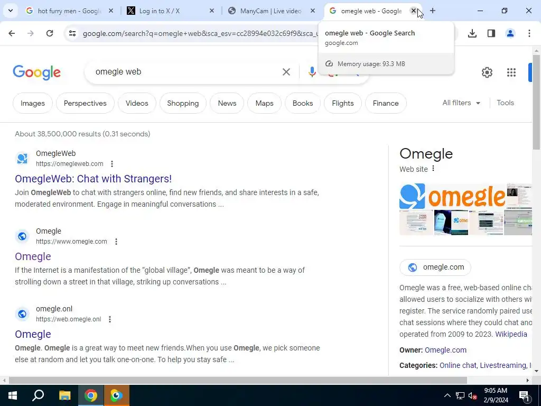Viewport: 541px width, 406px height.
Task: Filter results by Flights
Action: 342,103
